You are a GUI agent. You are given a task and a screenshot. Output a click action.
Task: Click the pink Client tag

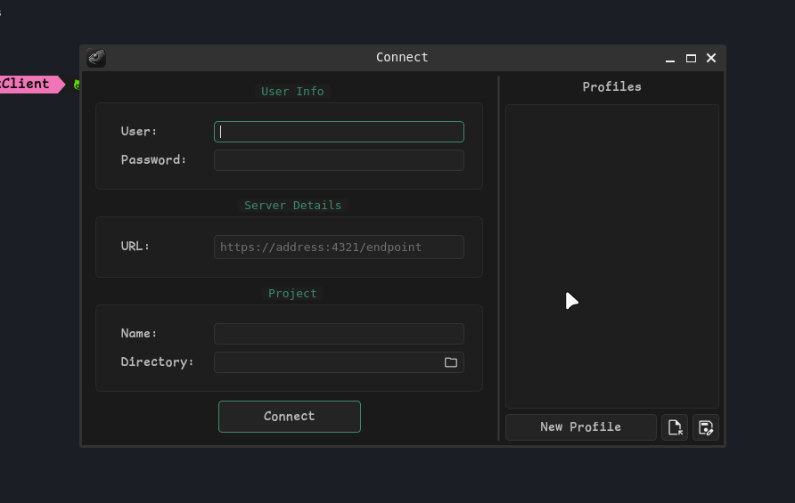[27, 85]
